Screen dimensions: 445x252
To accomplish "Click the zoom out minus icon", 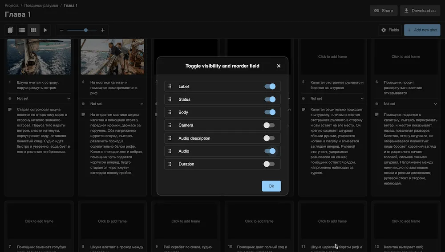I will [61, 30].
